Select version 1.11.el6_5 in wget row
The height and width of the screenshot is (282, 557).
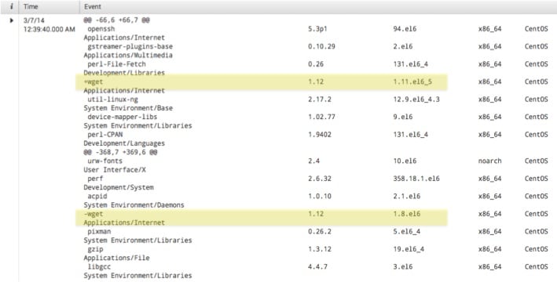click(x=412, y=81)
